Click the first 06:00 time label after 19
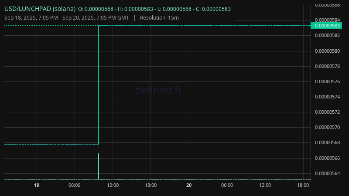 (x=74, y=185)
